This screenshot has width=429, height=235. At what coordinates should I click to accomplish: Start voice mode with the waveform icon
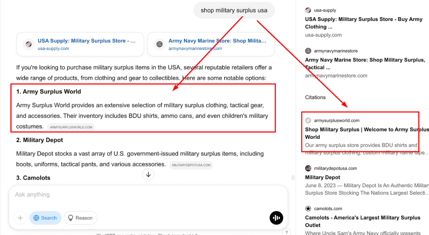pyautogui.click(x=277, y=218)
